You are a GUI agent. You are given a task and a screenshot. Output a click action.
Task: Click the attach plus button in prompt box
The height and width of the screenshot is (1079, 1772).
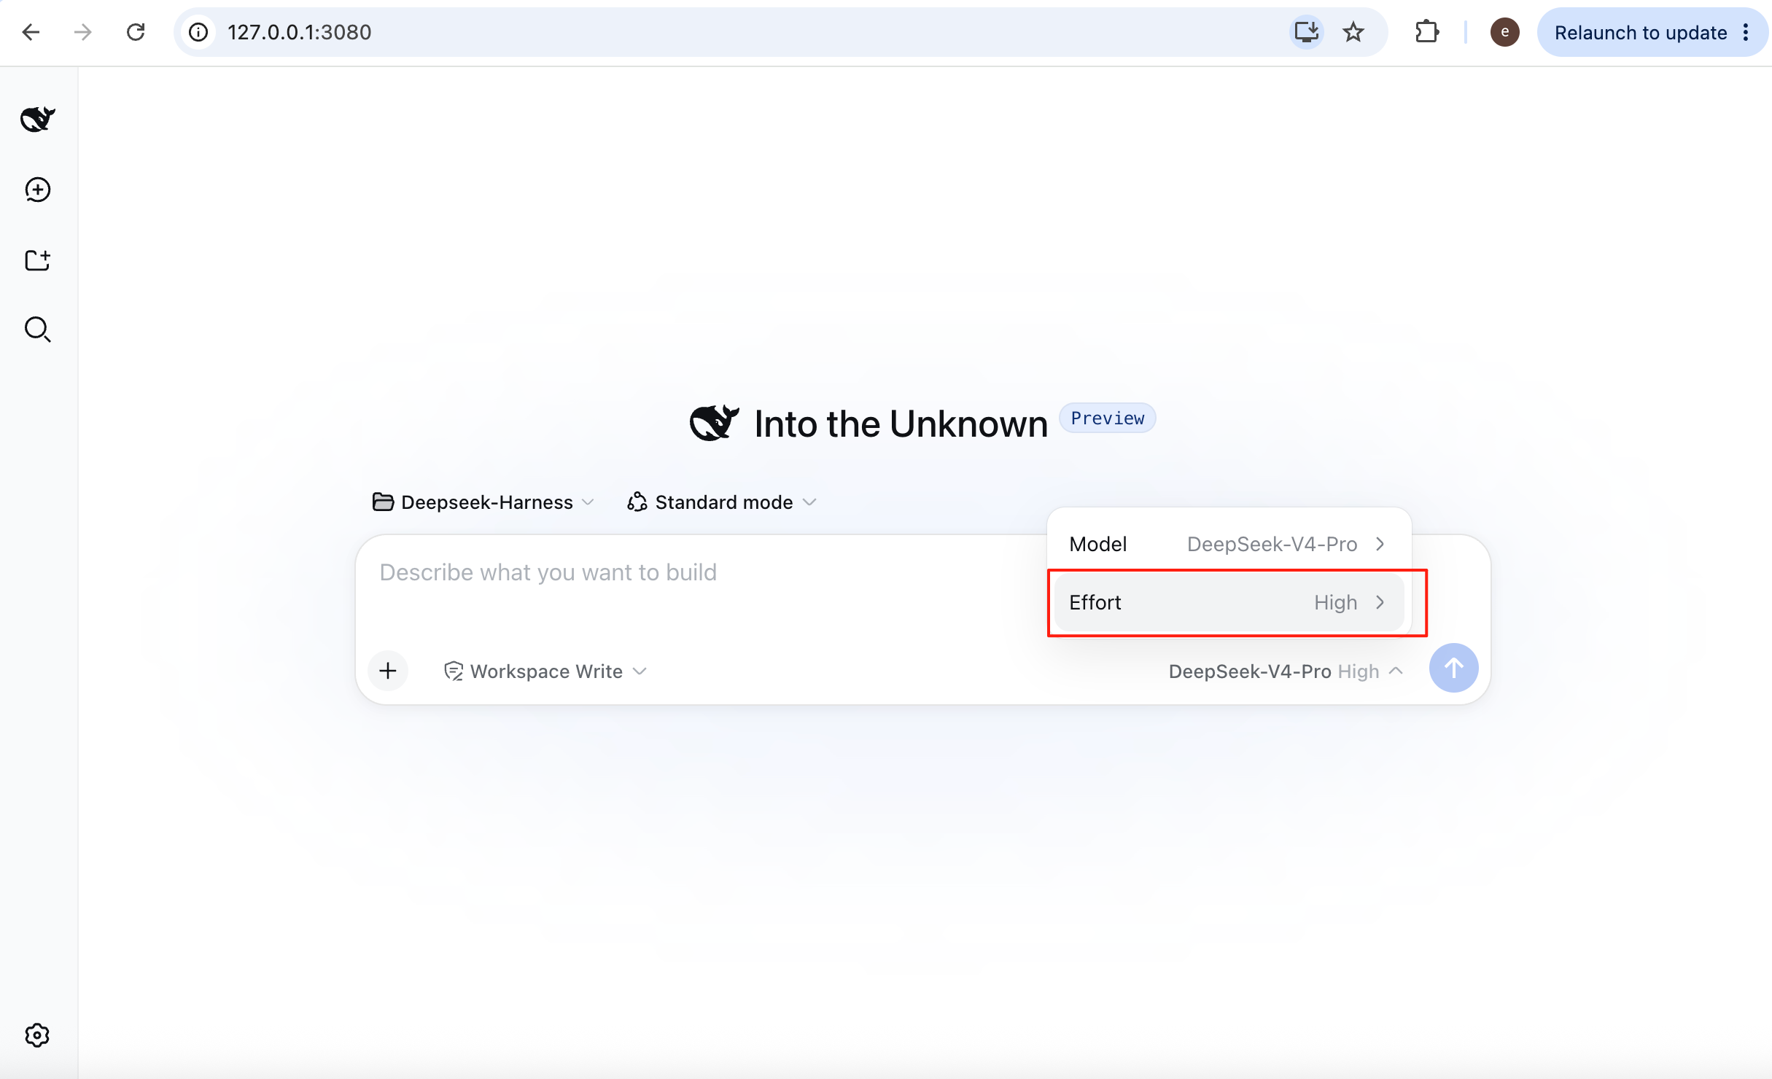(388, 670)
